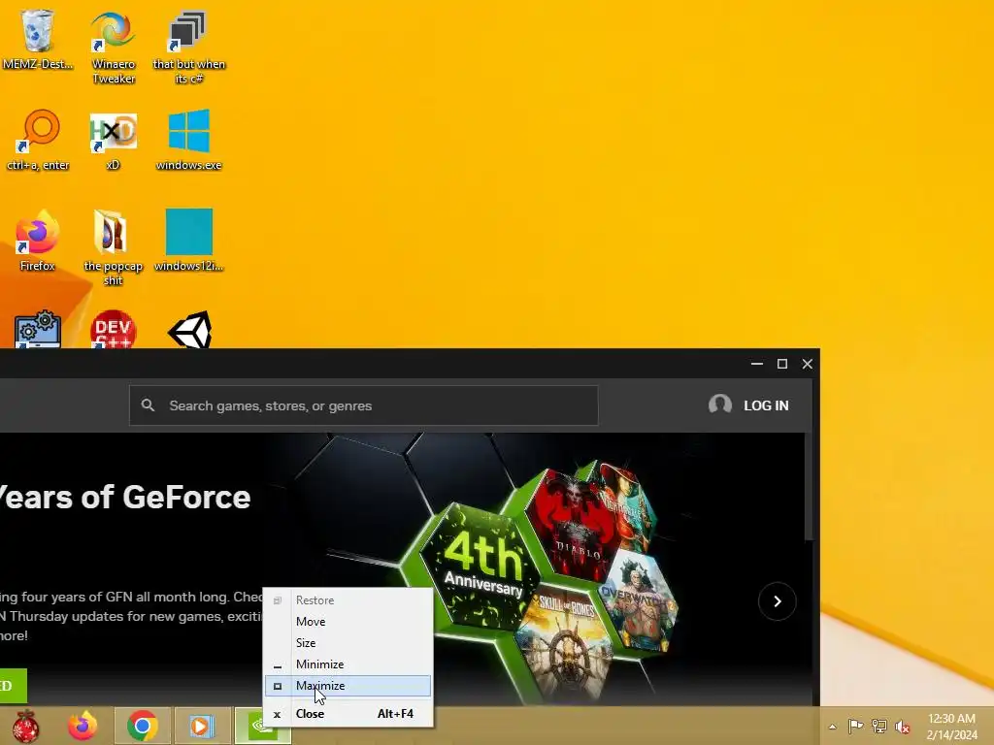Choose Maximize in the window context menu
Viewport: 994px width, 745px height.
pos(348,686)
